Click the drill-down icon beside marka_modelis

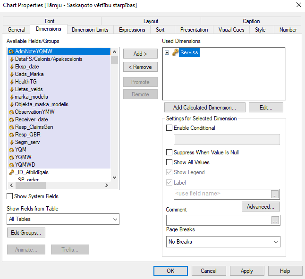12,97
